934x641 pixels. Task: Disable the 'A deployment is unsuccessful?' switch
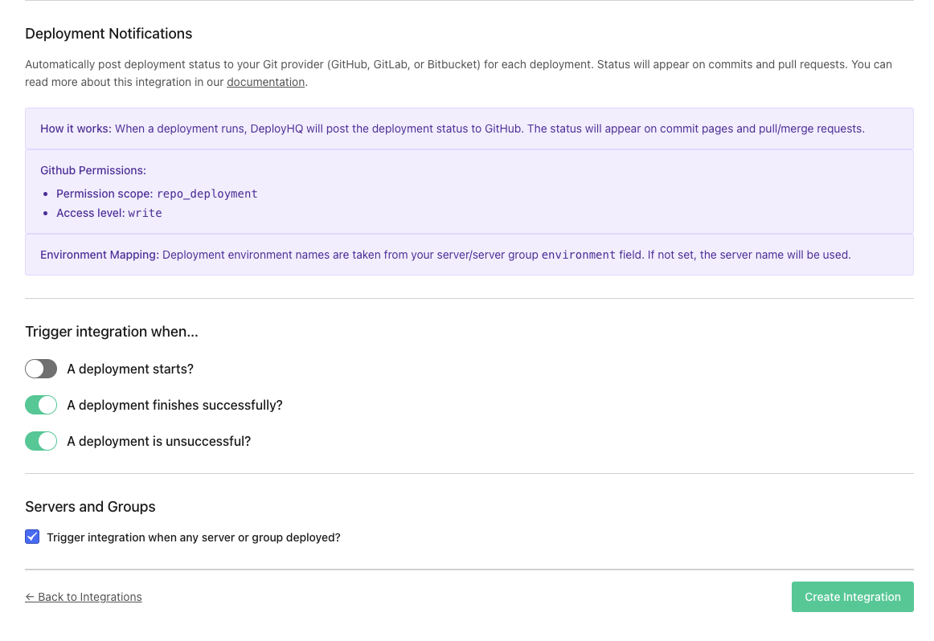pyautogui.click(x=41, y=441)
